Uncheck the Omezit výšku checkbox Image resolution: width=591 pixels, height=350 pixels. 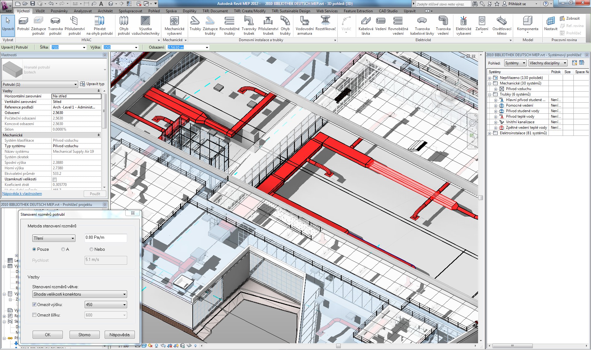click(x=34, y=305)
